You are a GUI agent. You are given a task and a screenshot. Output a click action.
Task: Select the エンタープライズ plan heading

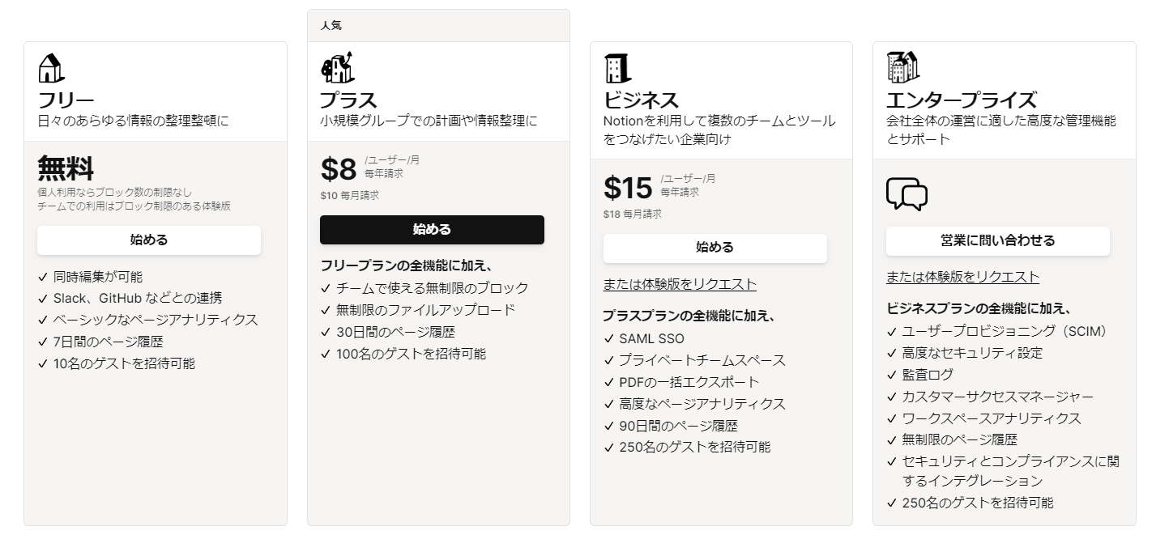point(962,100)
